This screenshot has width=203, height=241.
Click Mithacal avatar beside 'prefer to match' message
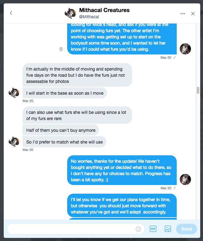[x=14, y=142]
